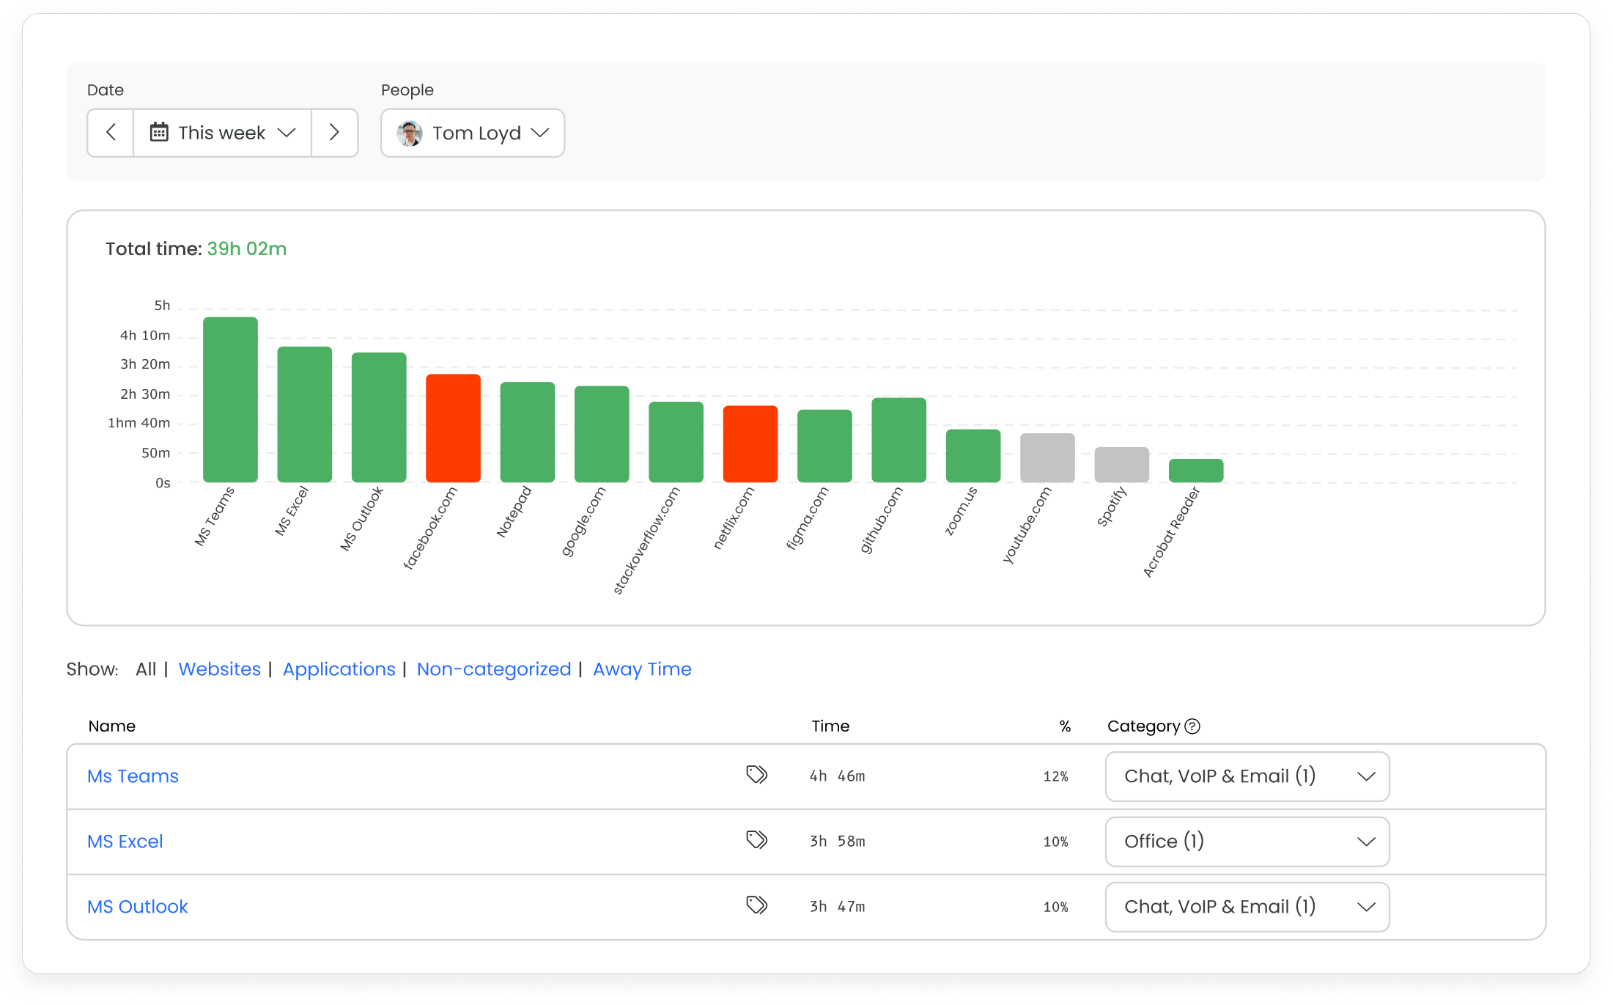The width and height of the screenshot is (1613, 1005).
Task: Click the red netflix.com bar
Action: 750,444
